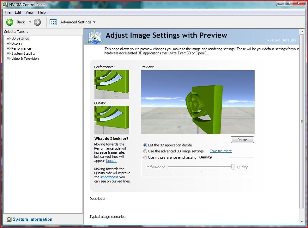Click Restore Defaults

(281, 40)
